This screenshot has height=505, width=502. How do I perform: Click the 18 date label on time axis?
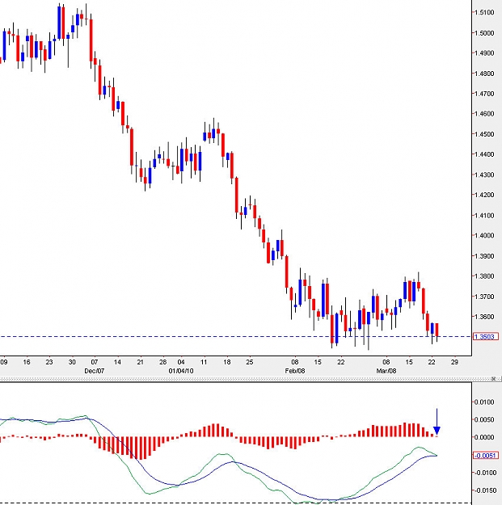pos(227,362)
